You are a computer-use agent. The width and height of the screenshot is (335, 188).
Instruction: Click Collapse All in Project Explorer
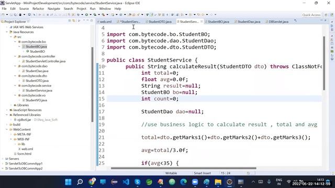pos(70,21)
